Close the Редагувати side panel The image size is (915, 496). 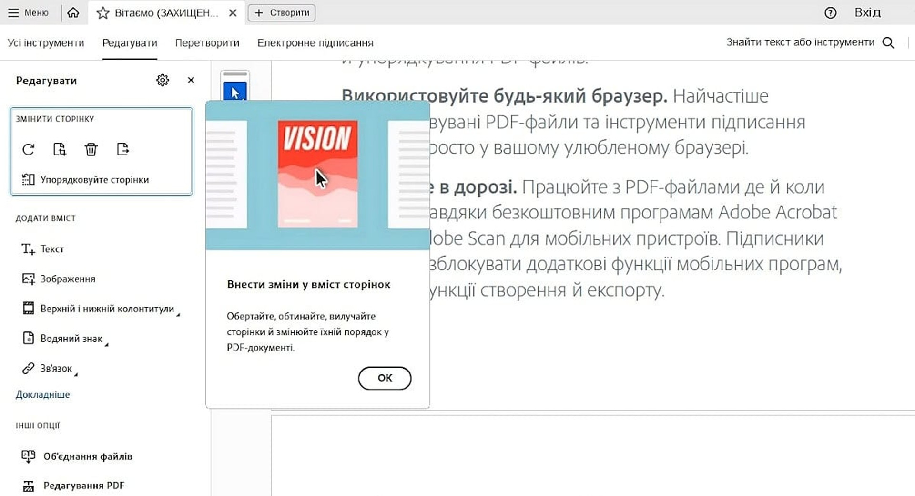(x=191, y=80)
